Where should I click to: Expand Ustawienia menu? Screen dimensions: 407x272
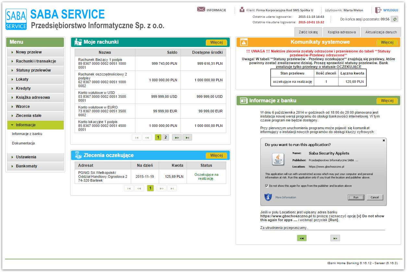[x=35, y=157]
